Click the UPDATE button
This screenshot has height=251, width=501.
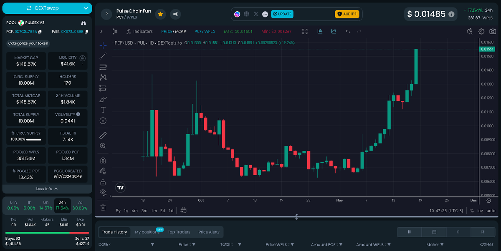click(282, 14)
